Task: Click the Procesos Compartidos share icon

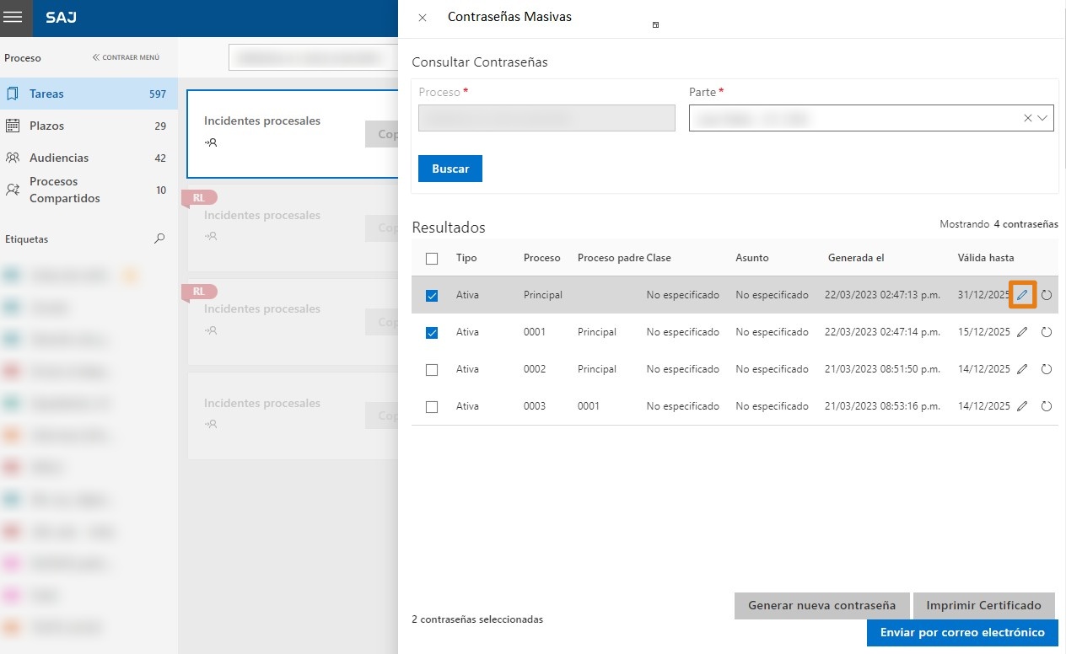Action: click(x=13, y=190)
